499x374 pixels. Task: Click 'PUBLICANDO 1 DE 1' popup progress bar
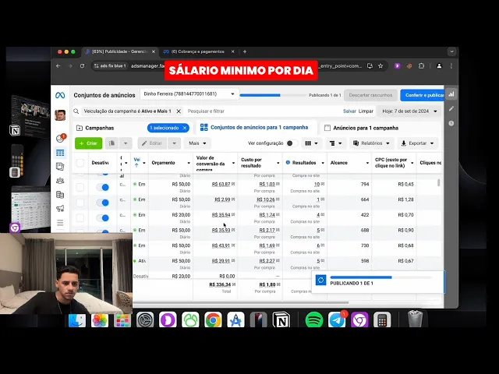coord(380,277)
